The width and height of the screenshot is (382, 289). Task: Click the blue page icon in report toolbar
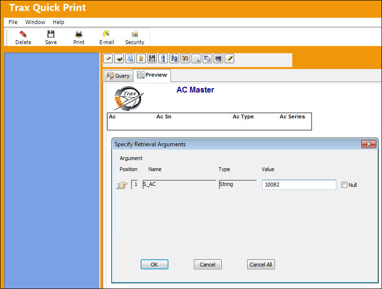(x=130, y=58)
